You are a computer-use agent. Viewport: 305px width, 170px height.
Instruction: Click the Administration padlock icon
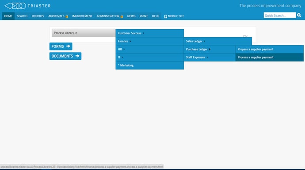122,16
